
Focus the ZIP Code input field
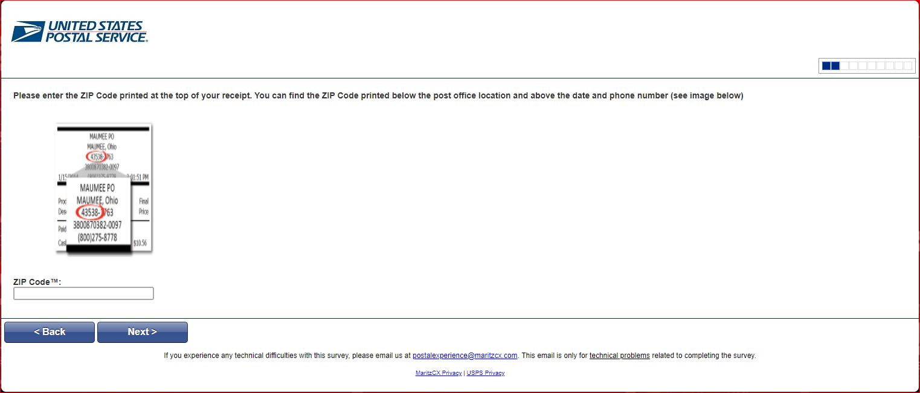(83, 293)
